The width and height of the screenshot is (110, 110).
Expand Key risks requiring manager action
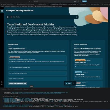coord(38,73)
